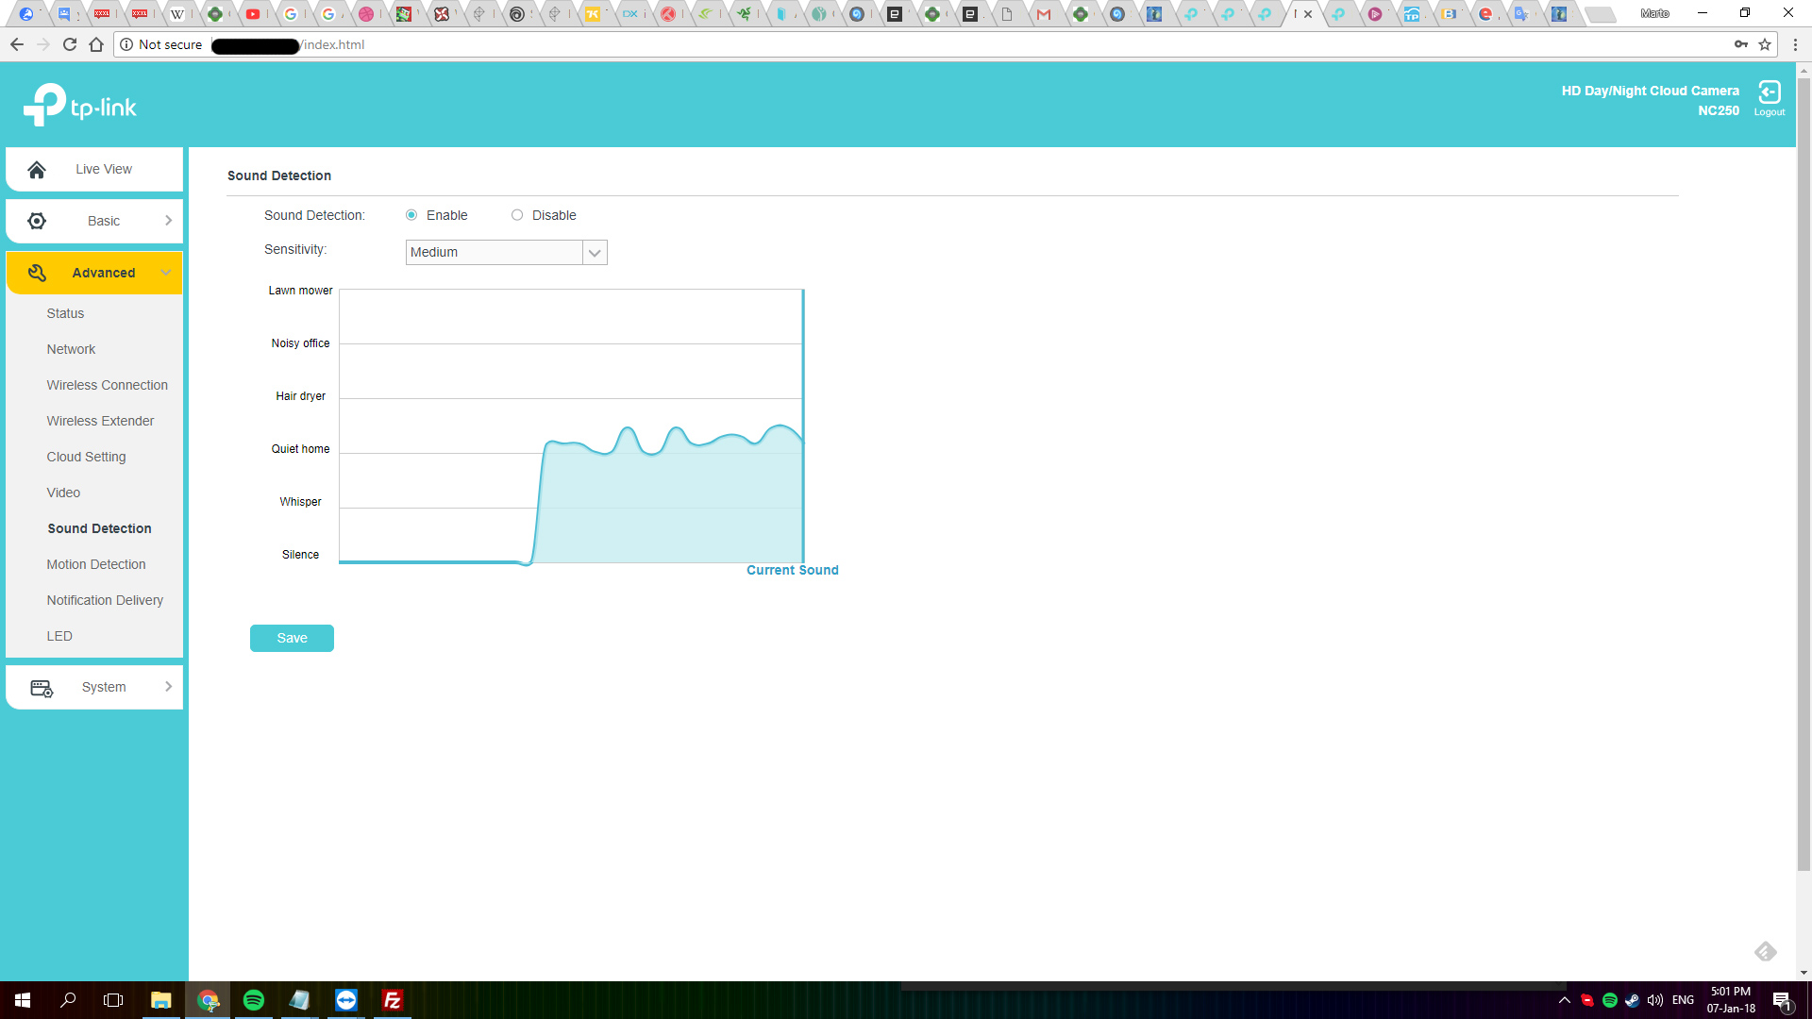
Task: Collapse the Advanced menu chevron
Action: pyautogui.click(x=166, y=273)
